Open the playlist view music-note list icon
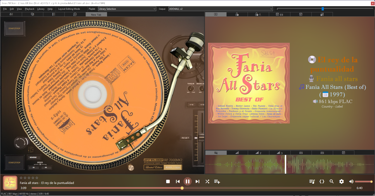 tap(312, 181)
